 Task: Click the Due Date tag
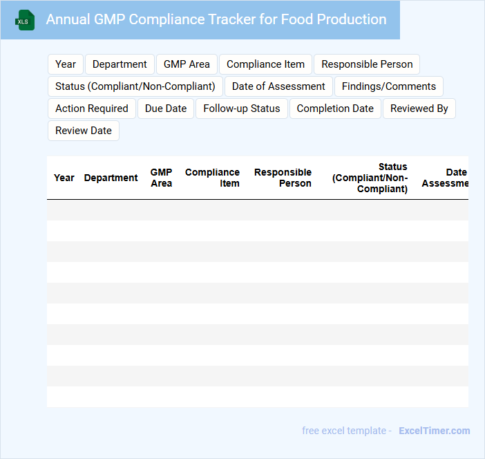coord(166,109)
